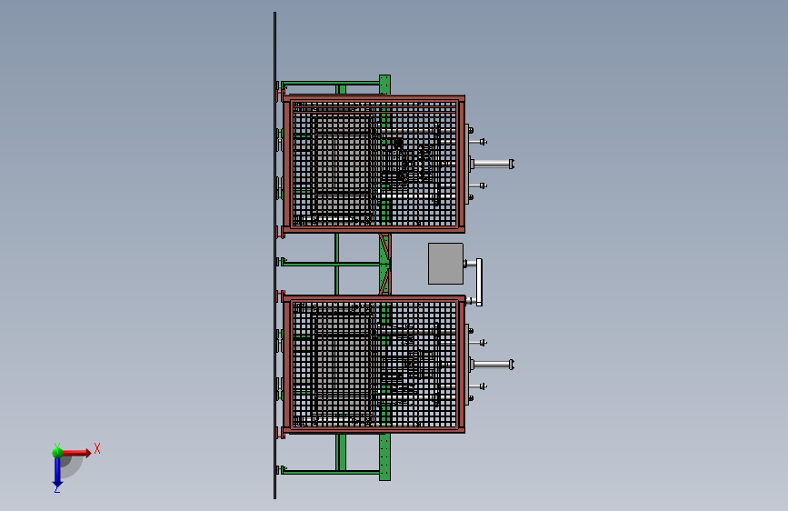Select the tall black vertical back plate
This screenshot has height=511, width=788.
274,255
